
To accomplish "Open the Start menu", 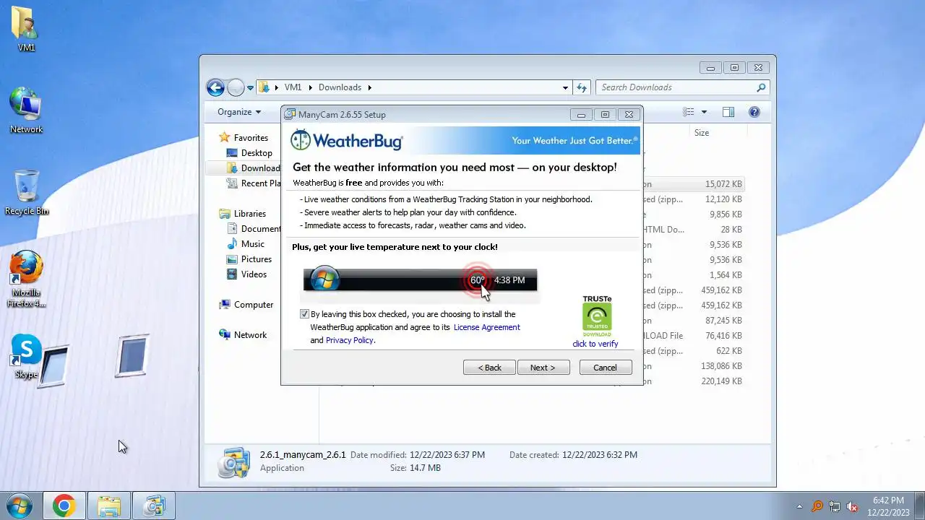I will point(20,506).
